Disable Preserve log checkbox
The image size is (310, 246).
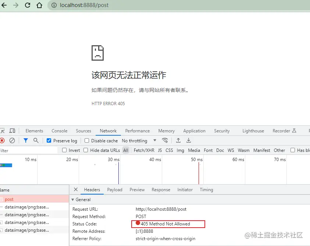(x=49, y=140)
